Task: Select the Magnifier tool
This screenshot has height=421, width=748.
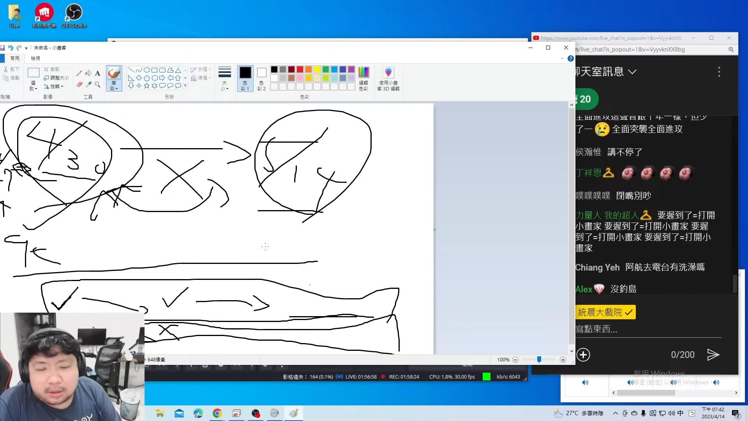Action: [x=97, y=85]
